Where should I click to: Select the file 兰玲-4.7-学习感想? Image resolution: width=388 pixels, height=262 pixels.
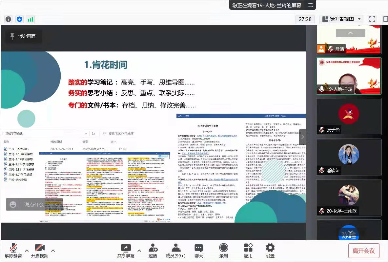[x=18, y=175]
